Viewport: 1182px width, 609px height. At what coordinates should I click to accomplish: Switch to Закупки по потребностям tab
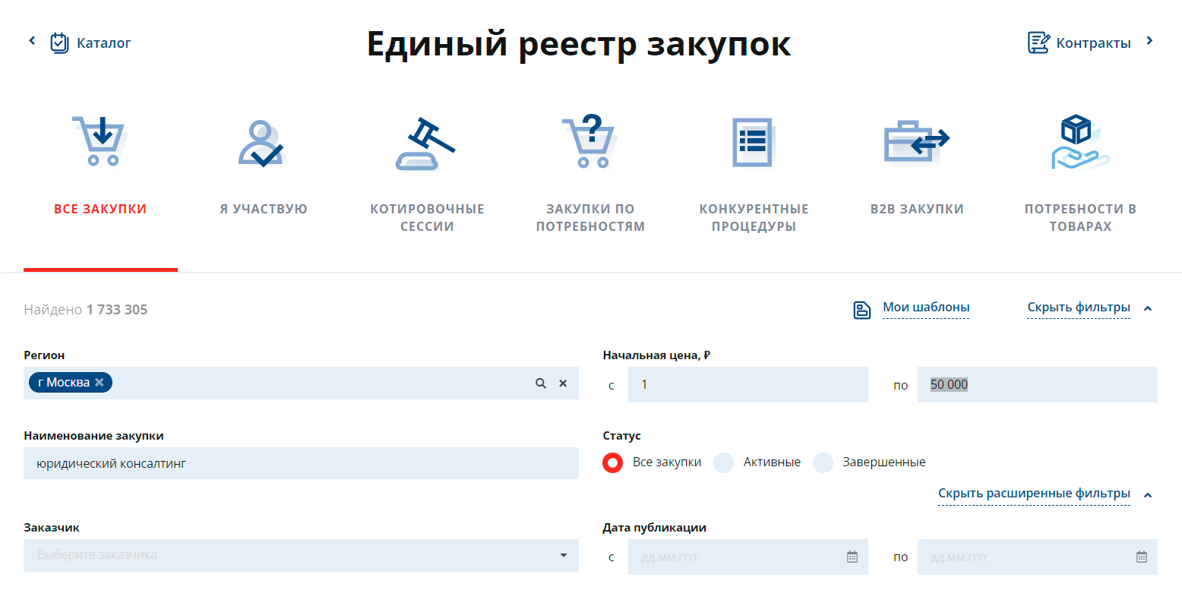(x=590, y=217)
